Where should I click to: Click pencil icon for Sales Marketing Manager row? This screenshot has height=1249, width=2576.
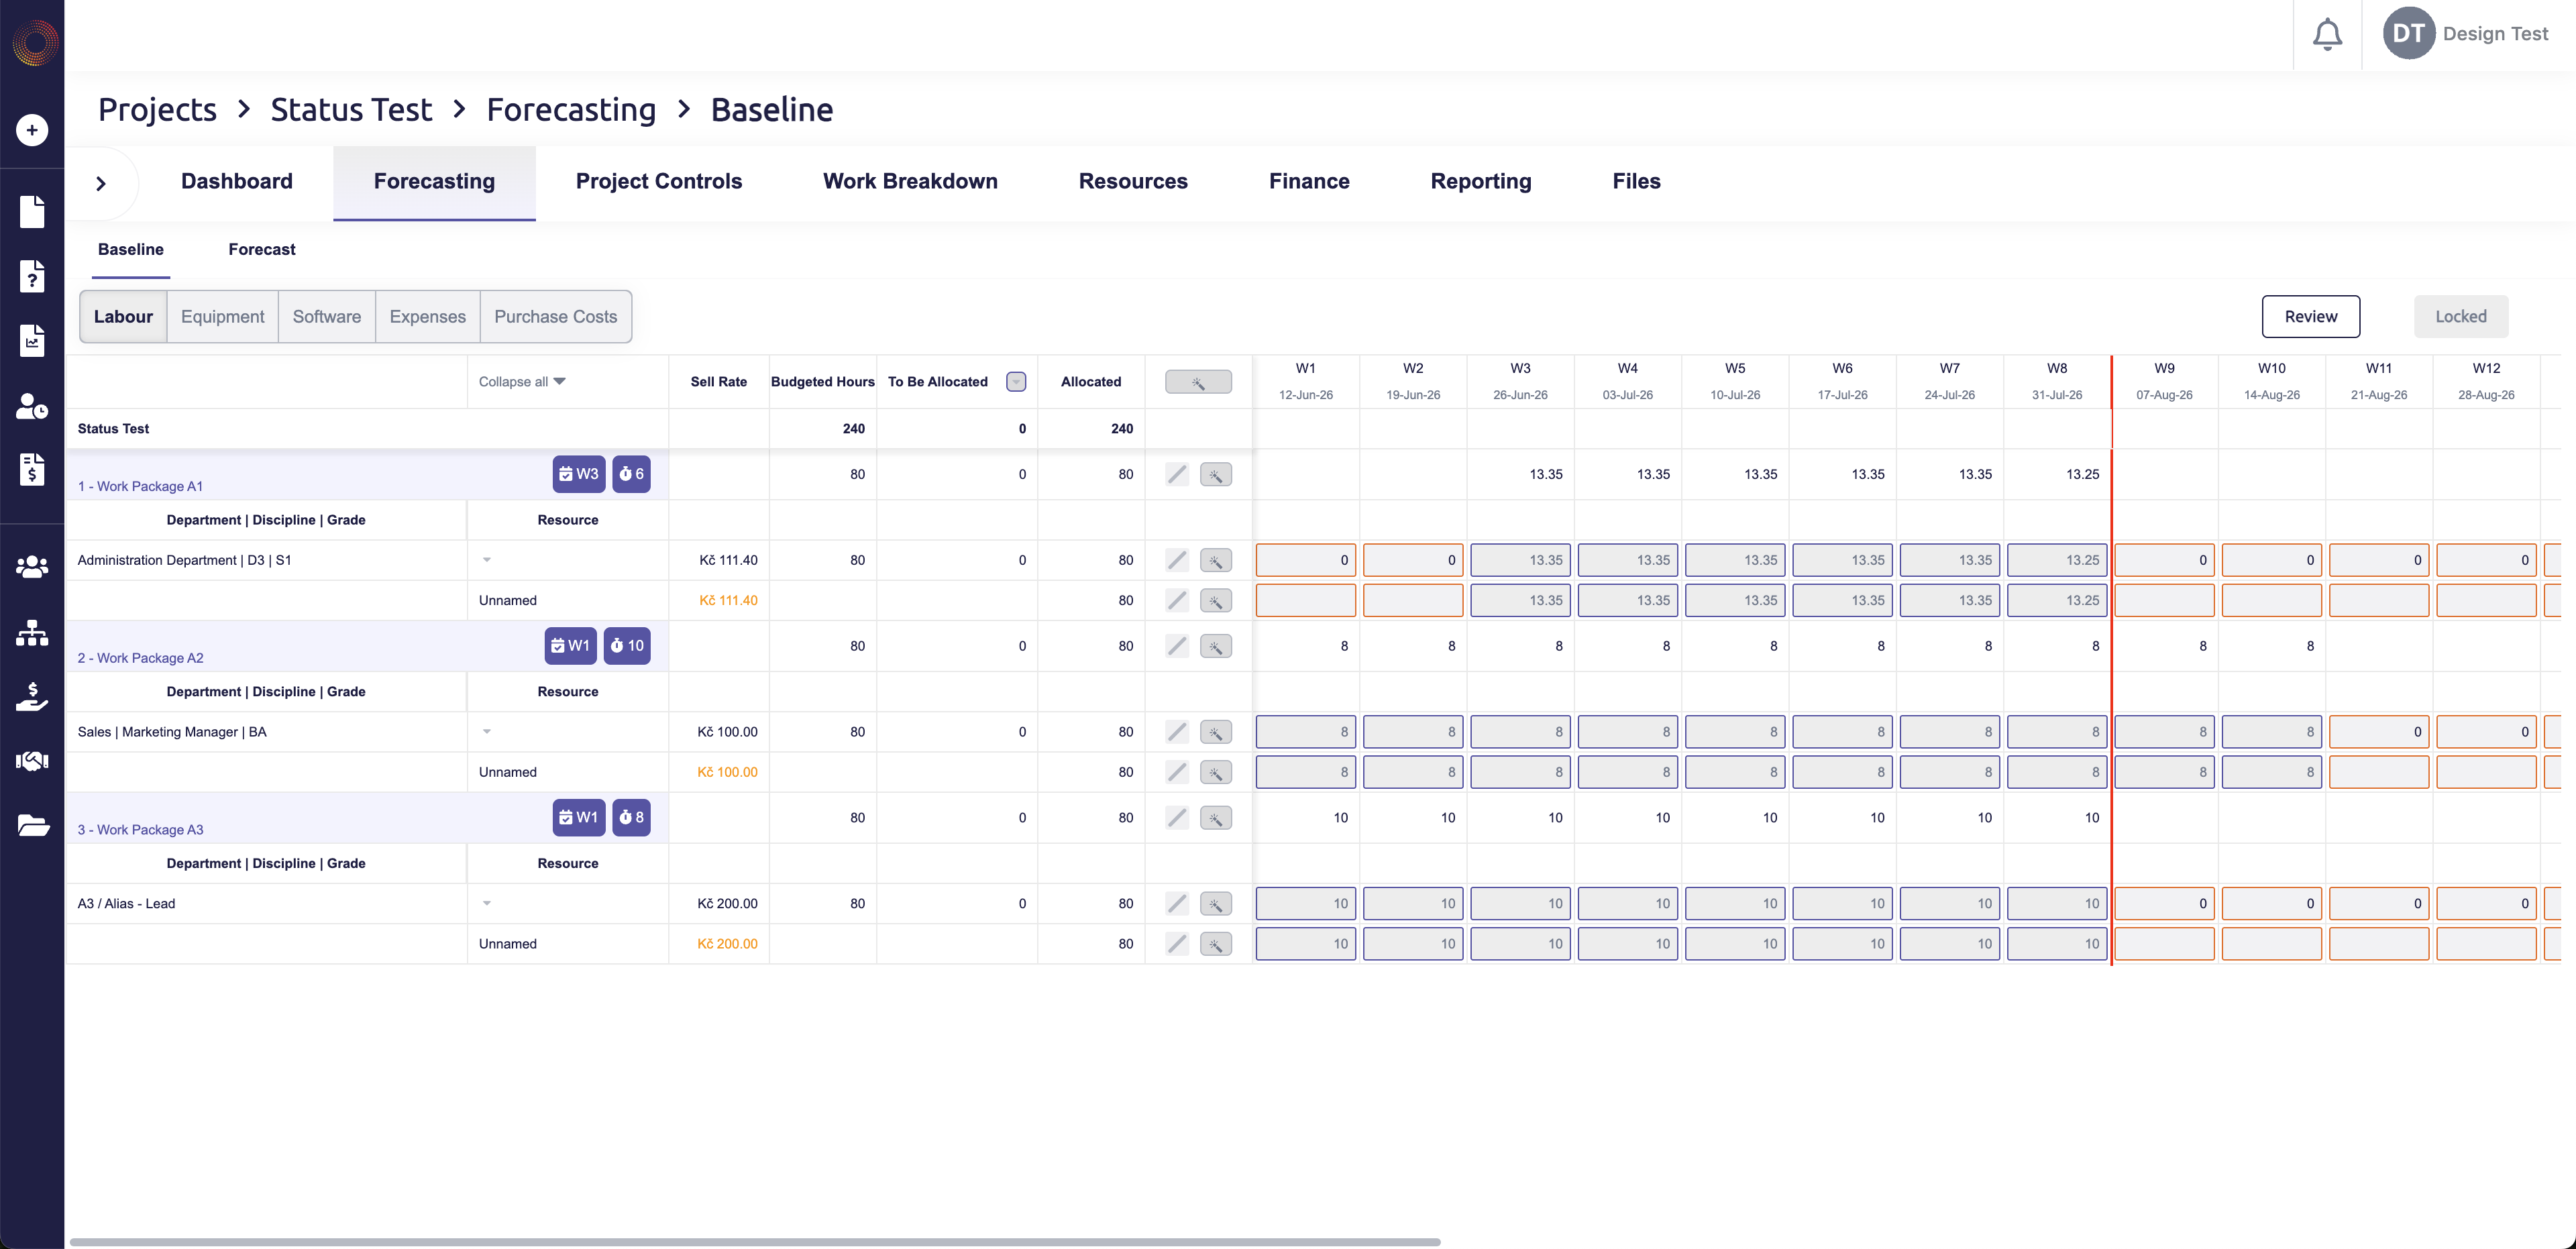pyautogui.click(x=1177, y=733)
